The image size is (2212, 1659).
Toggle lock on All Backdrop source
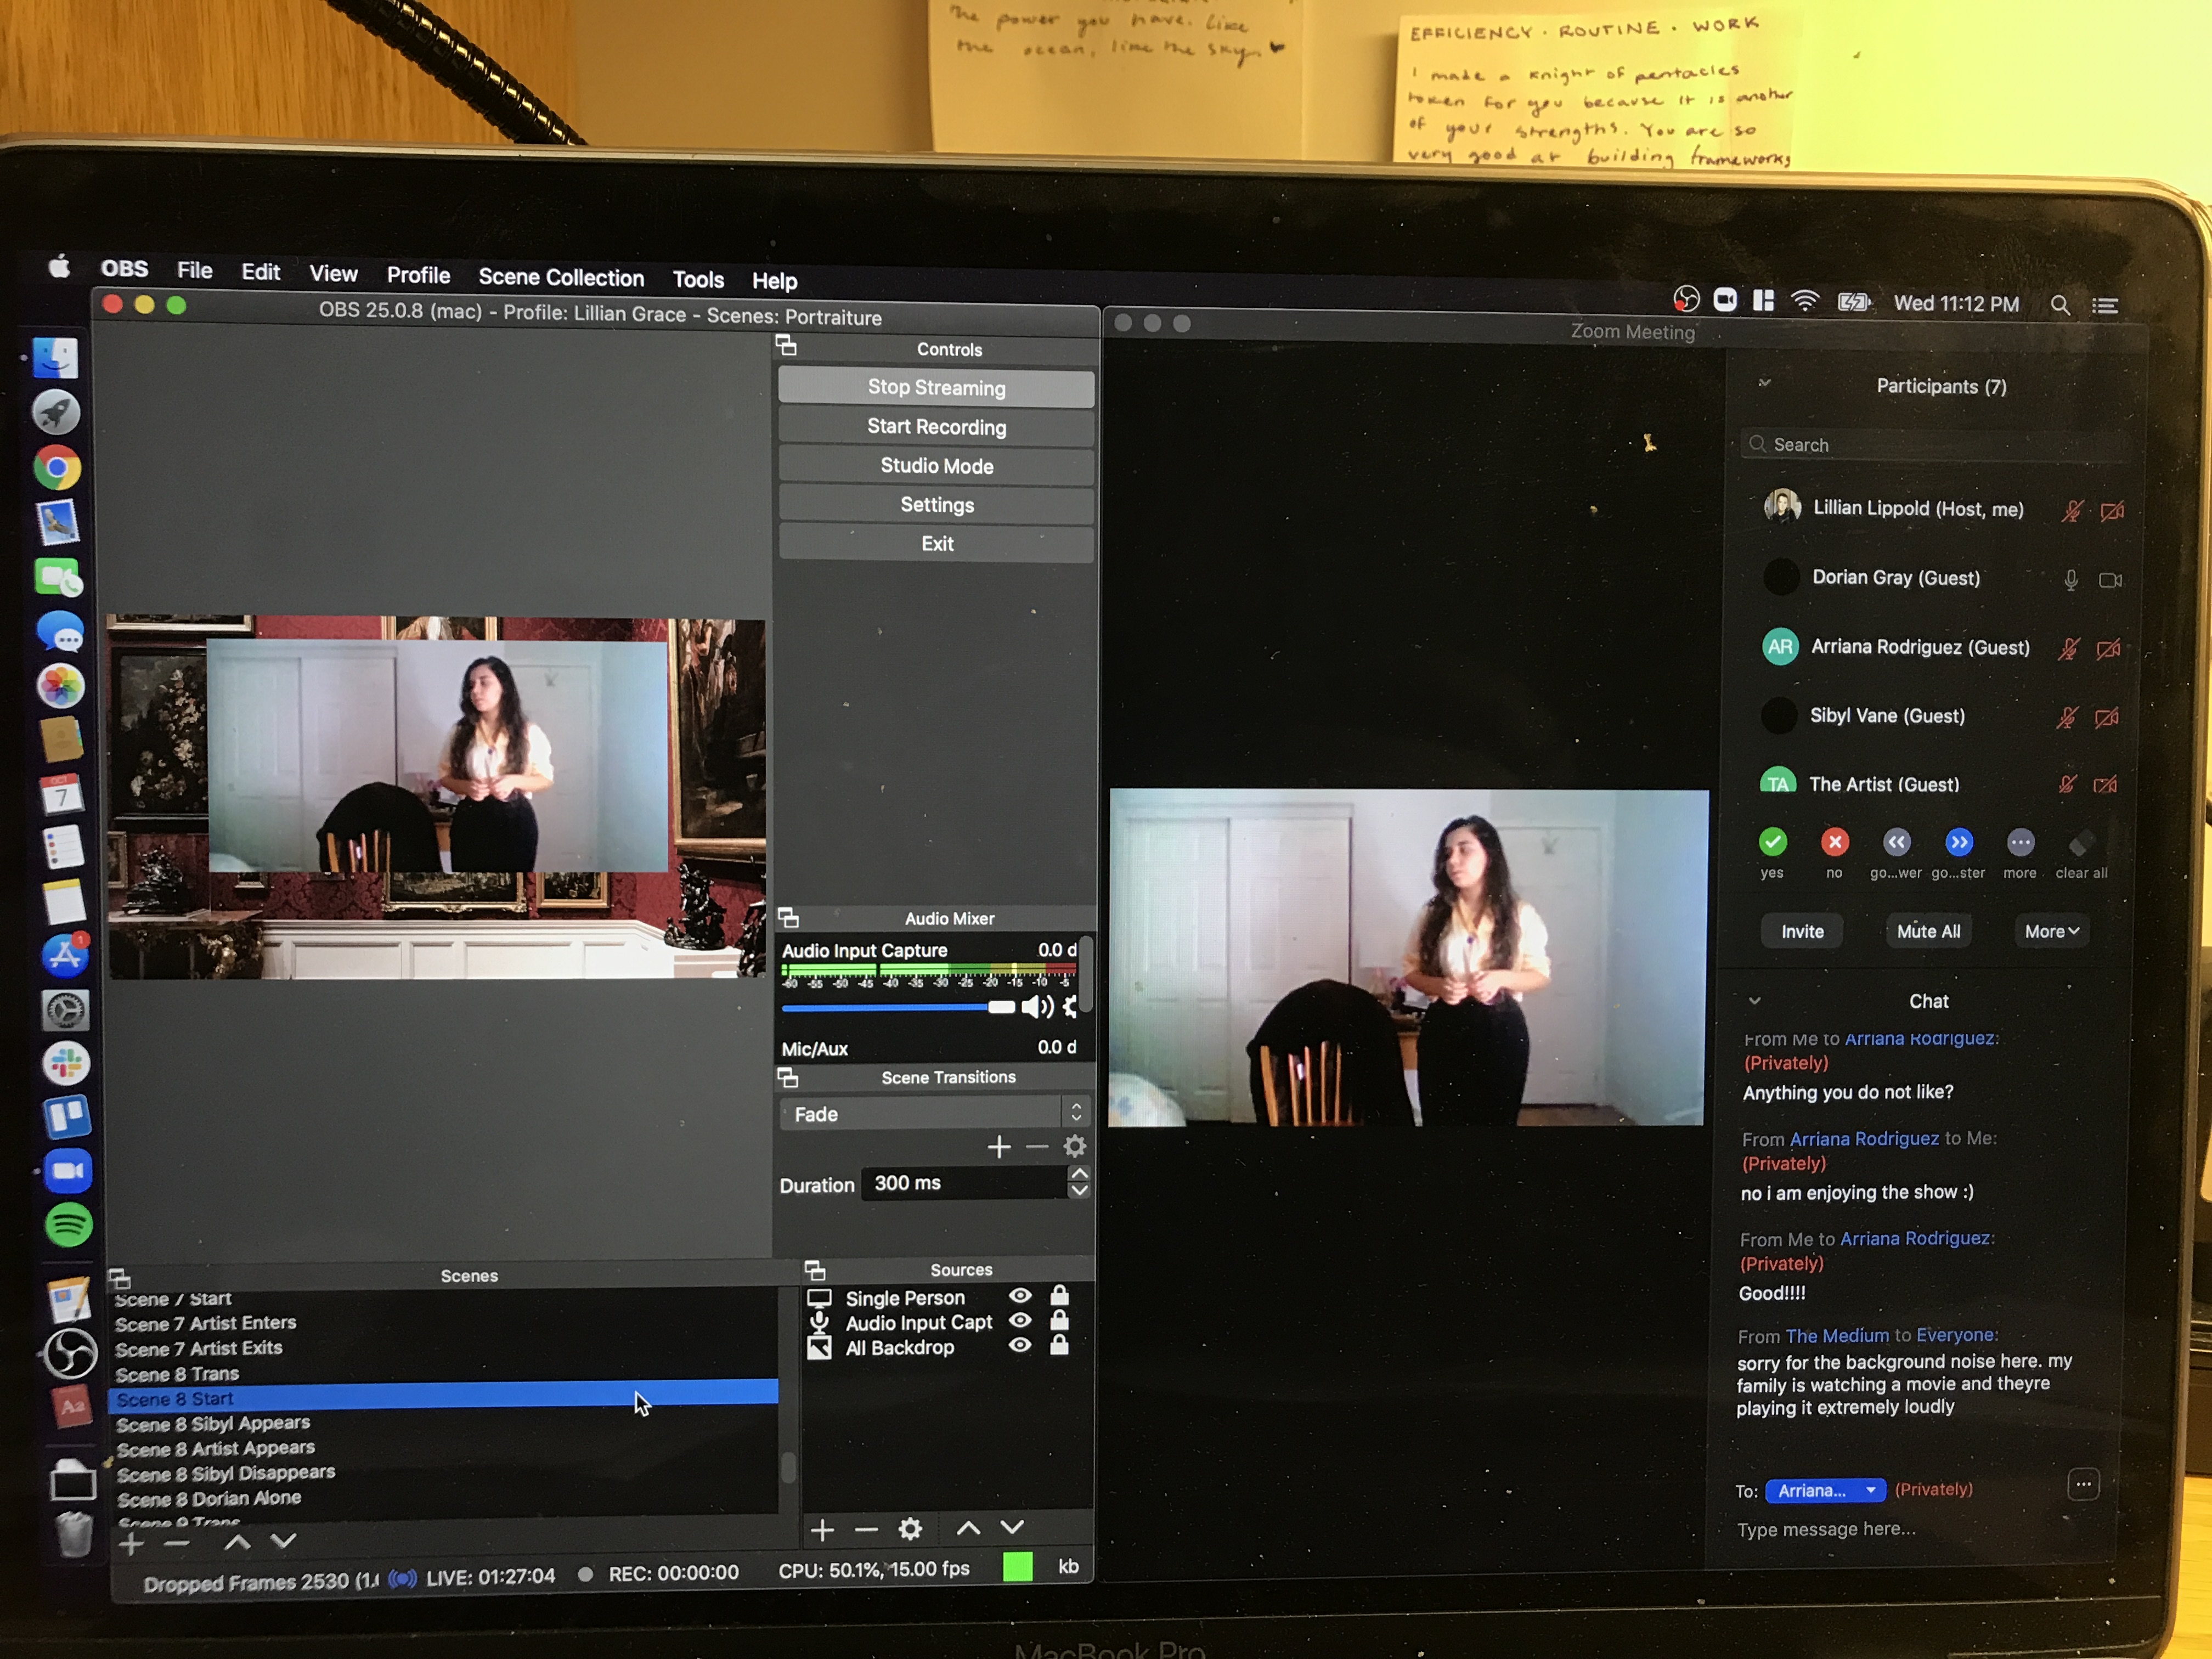tap(1059, 1345)
